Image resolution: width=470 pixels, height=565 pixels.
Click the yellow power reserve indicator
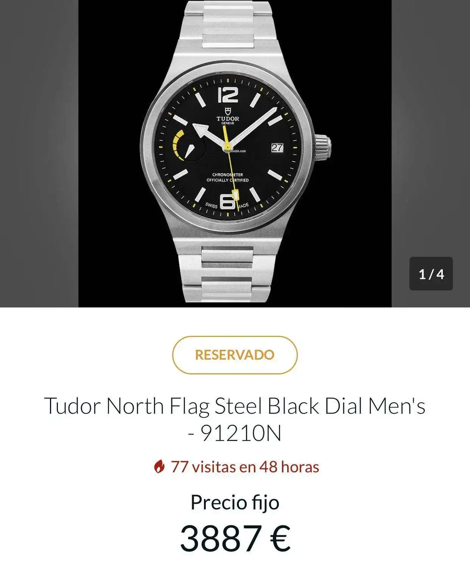click(177, 145)
